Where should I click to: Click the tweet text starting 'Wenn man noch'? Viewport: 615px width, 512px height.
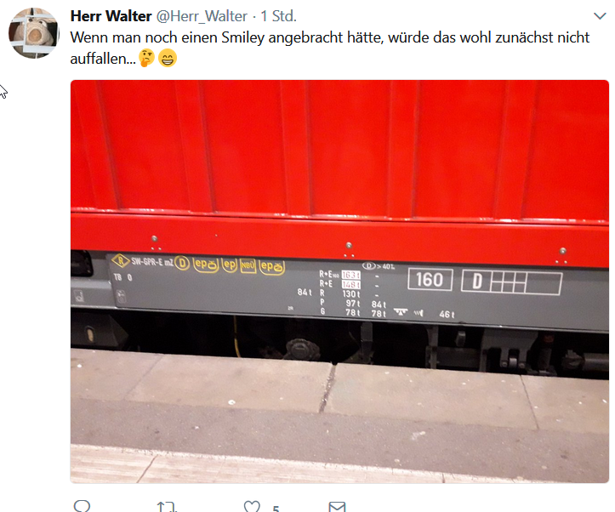click(x=329, y=48)
